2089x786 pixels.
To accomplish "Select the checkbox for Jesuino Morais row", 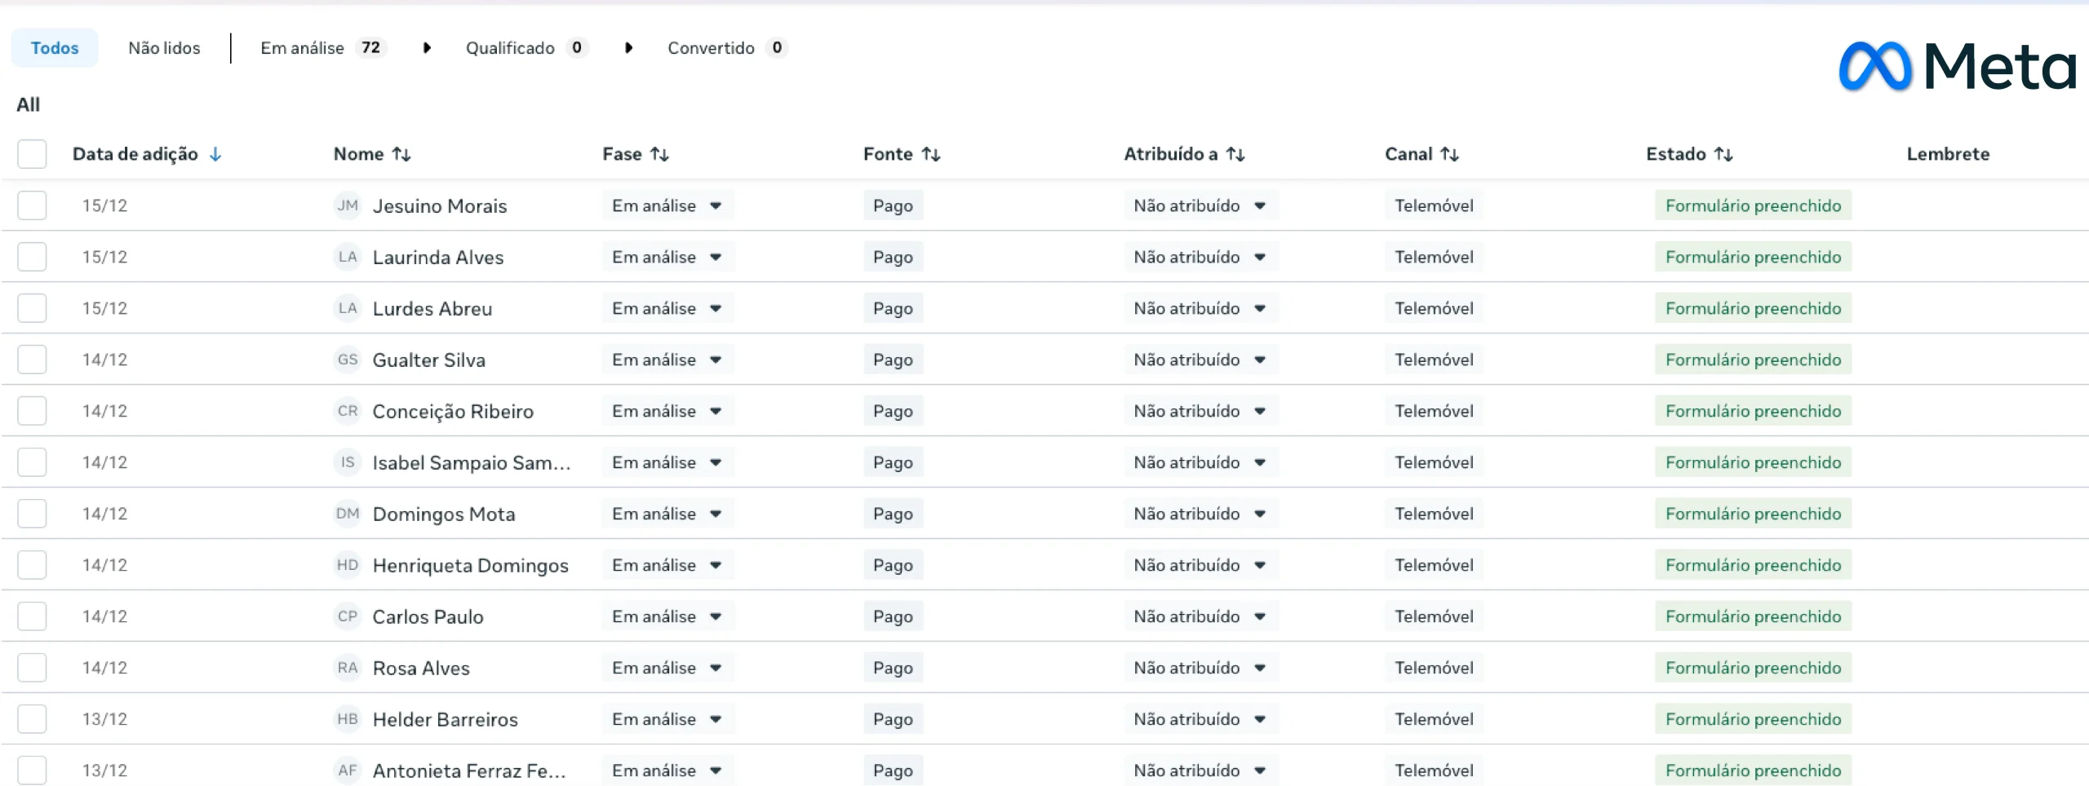I will tap(32, 205).
